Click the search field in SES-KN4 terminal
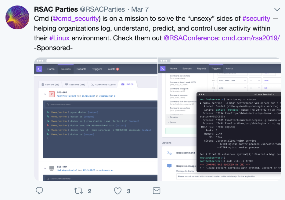285x200 pixels. coord(101,179)
